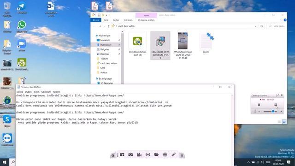Go forward in File Explorer navigation
The image size is (295, 166).
pyautogui.click(x=100, y=26)
